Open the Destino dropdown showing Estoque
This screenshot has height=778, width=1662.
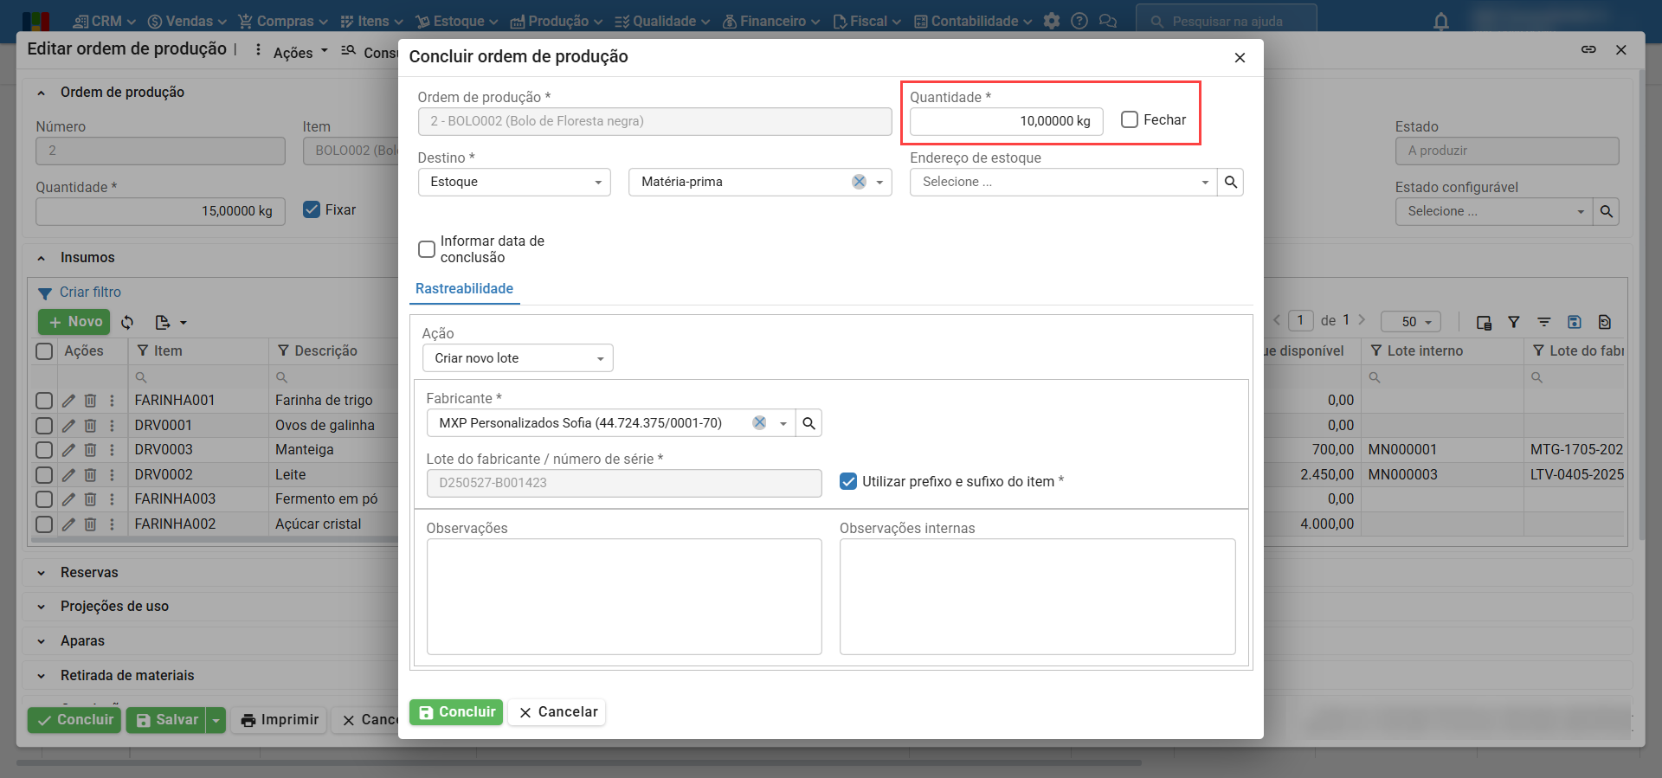point(514,182)
